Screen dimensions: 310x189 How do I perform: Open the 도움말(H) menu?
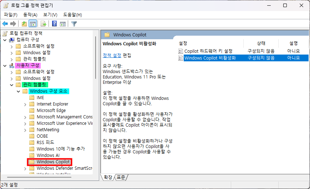72,15
